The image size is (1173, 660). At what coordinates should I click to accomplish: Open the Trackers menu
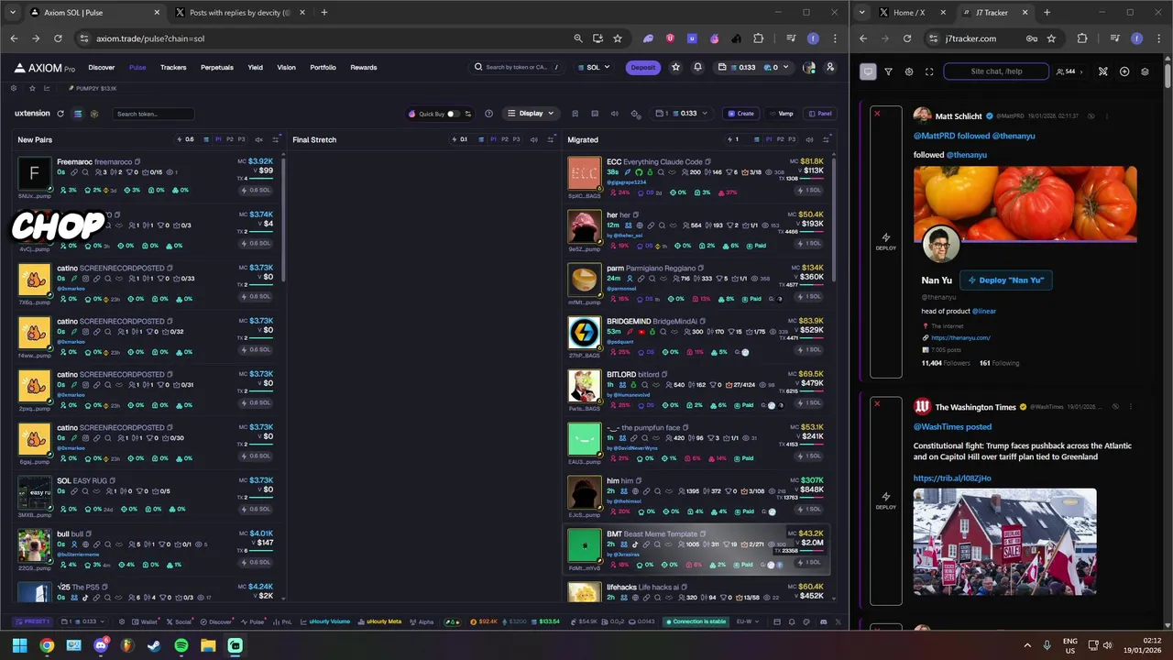tap(173, 67)
